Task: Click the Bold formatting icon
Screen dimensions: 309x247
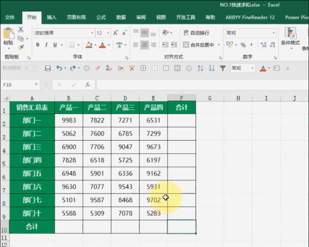Action: coord(37,45)
